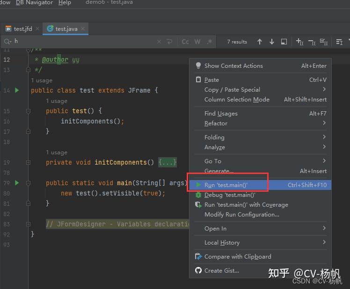350x289 pixels.
Task: Click the search text input field
Action: point(85,42)
